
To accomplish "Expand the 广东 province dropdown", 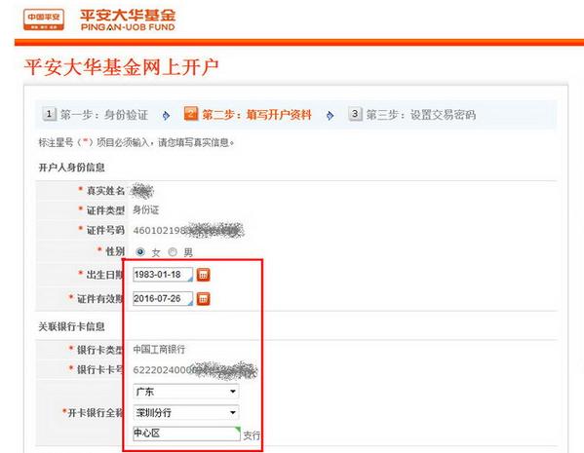I will tap(185, 392).
